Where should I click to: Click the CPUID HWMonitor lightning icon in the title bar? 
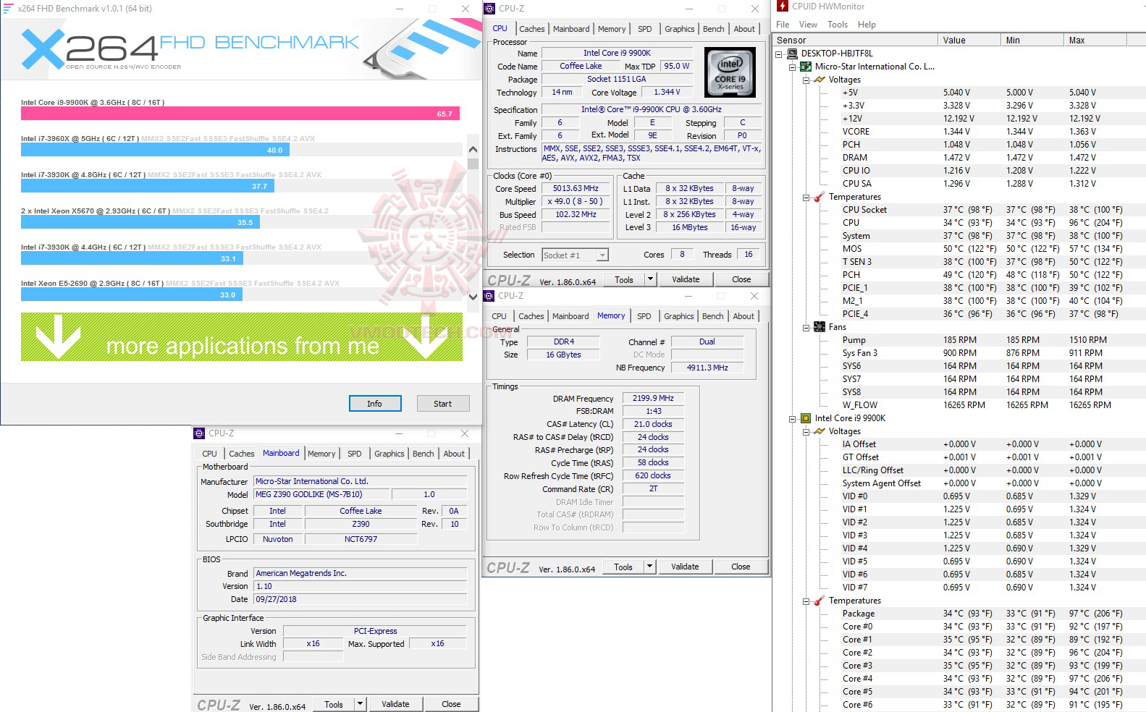point(783,7)
